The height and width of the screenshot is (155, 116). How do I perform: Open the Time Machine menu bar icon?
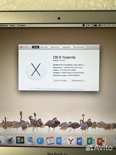tap(109, 25)
